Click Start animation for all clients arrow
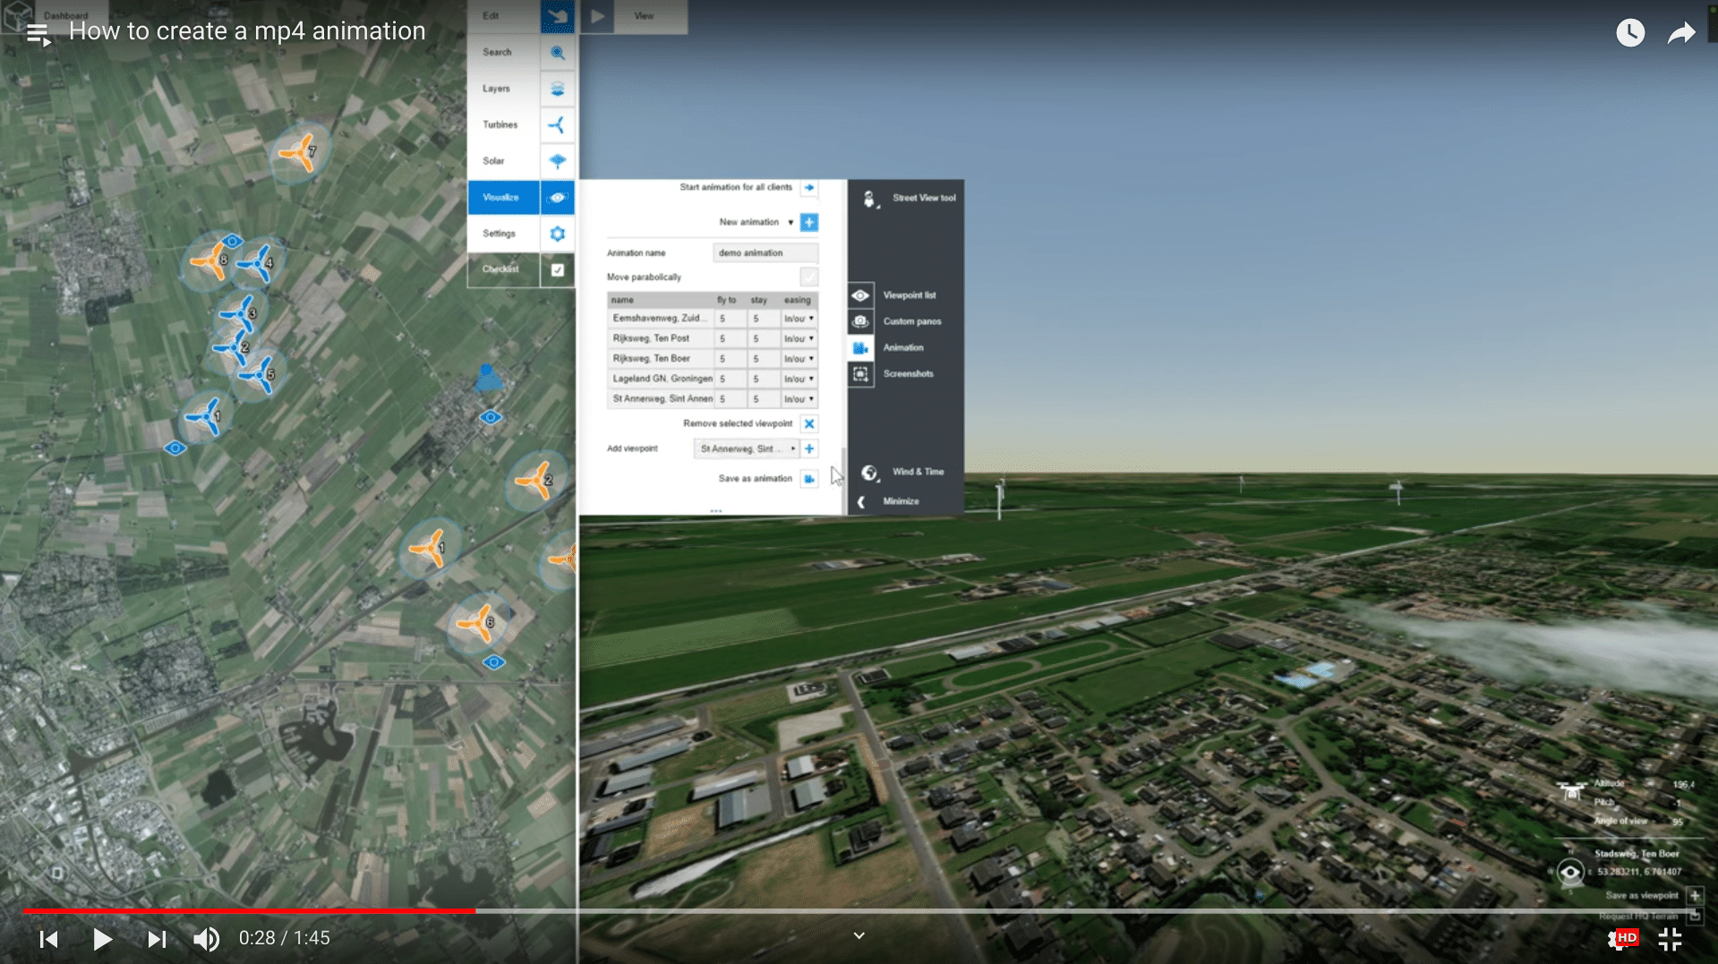The width and height of the screenshot is (1718, 964). click(809, 188)
